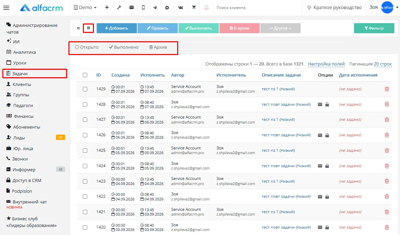The width and height of the screenshot is (400, 235).
Task: Expand the Demo branch dropdown
Action: (85, 8)
